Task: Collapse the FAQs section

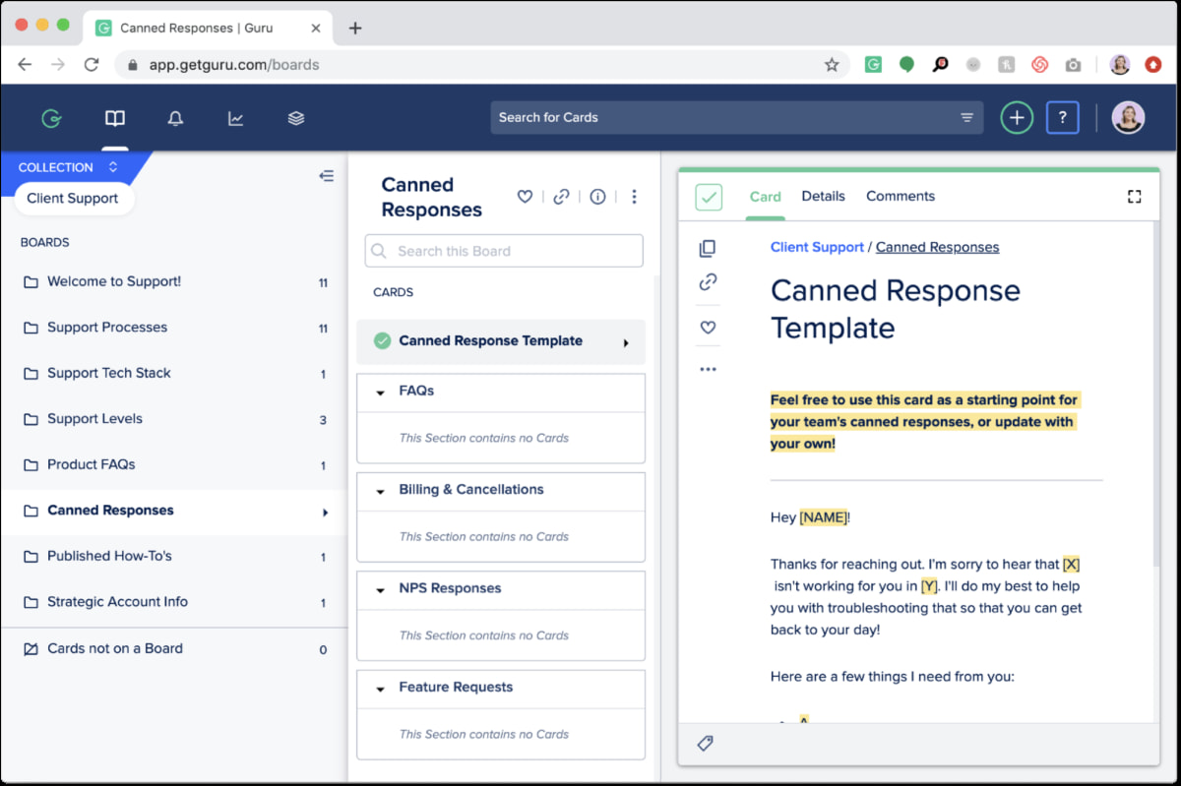Action: coord(381,393)
